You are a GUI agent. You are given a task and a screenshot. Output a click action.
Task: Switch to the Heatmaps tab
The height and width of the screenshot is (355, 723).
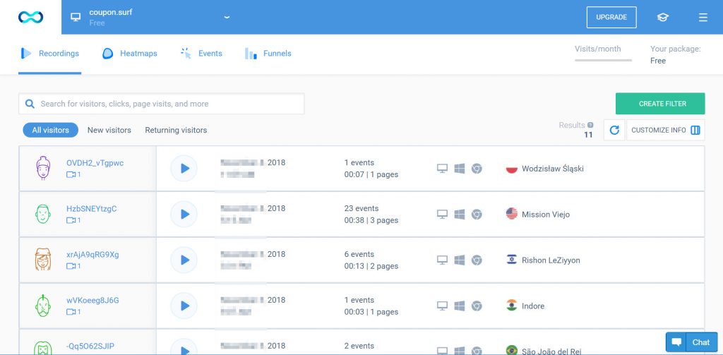tap(130, 54)
